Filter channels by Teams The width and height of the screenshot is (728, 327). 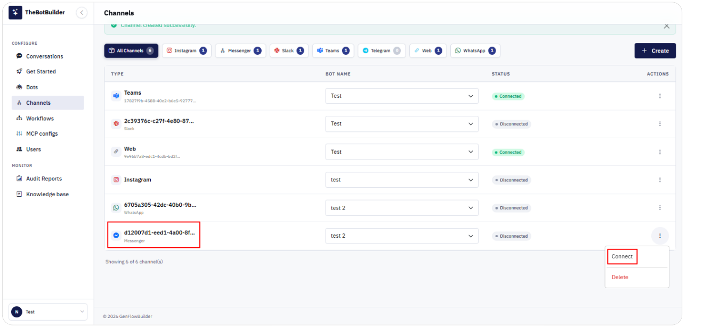coord(333,51)
